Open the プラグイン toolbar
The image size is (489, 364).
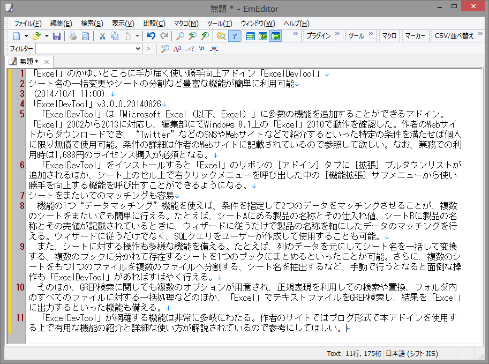click(318, 36)
